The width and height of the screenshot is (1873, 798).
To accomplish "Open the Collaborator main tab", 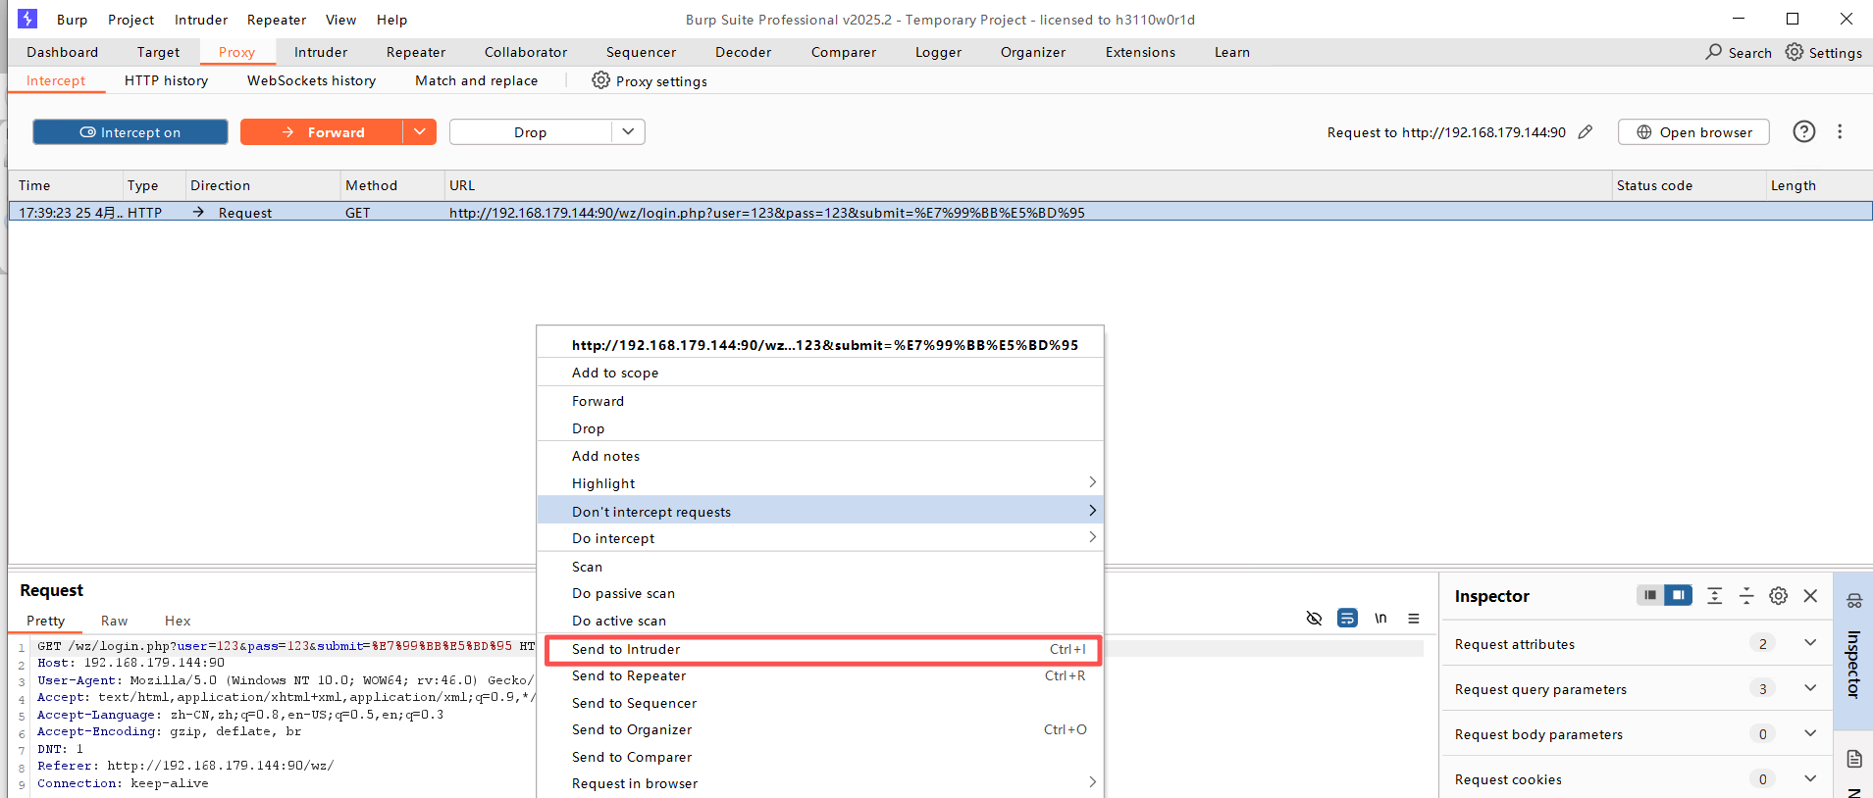I will (x=525, y=52).
